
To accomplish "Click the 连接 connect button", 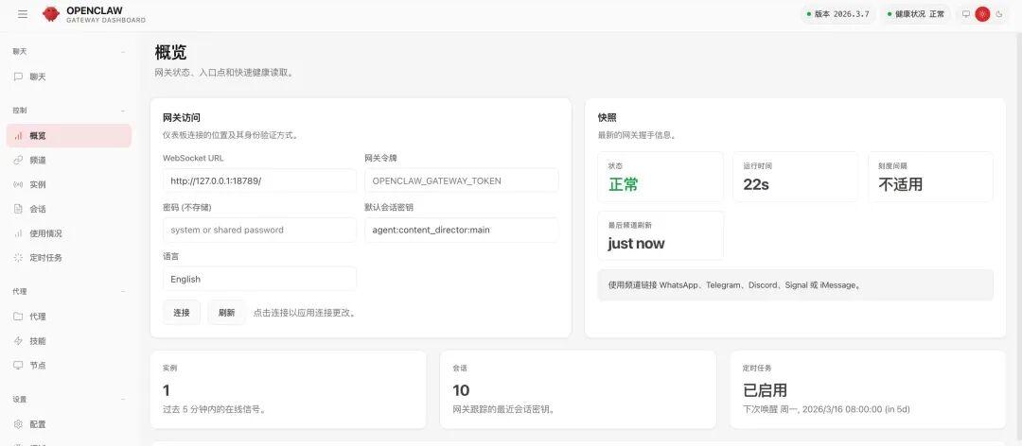I will pos(182,313).
